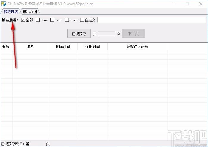Sort by 删除时间 column header
208x147 pixels.
click(63, 47)
